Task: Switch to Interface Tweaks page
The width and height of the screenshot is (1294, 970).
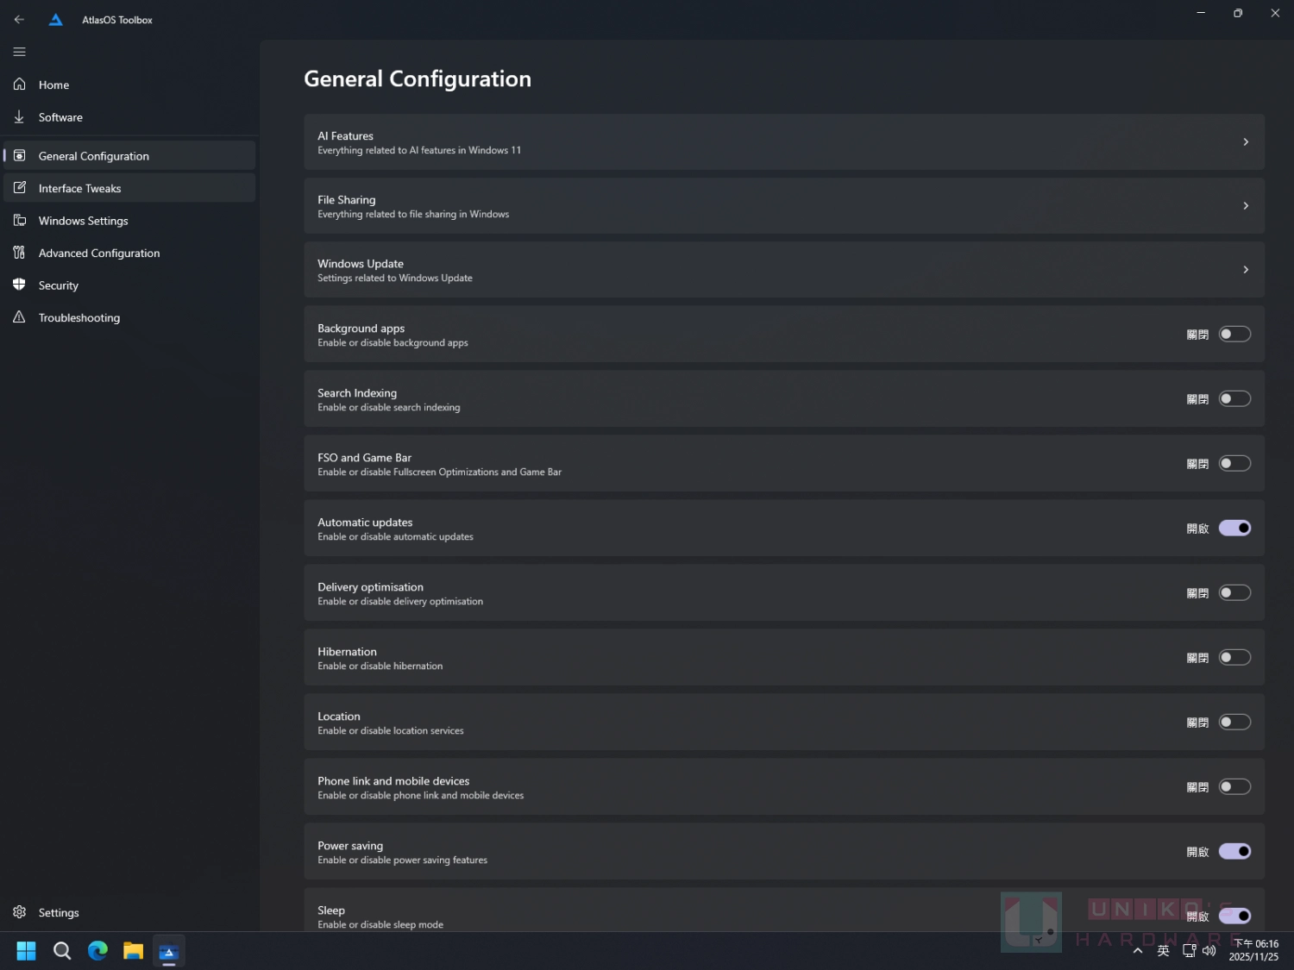Action: [79, 188]
